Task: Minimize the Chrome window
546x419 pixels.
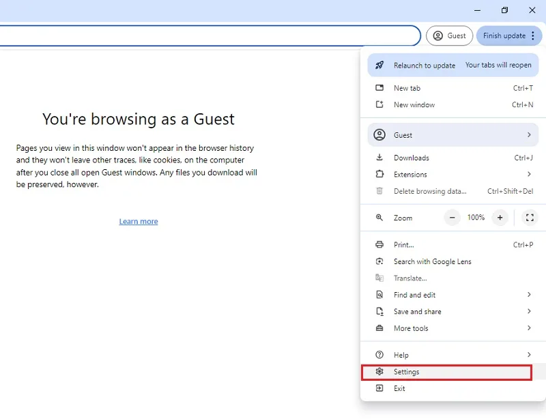Action: (477, 10)
